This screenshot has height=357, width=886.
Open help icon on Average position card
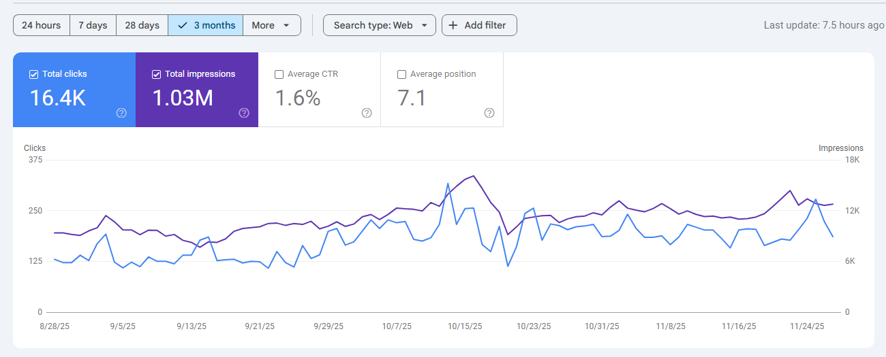[489, 113]
